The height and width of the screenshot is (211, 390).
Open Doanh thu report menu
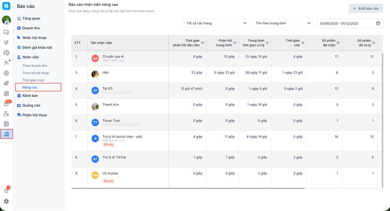[x=30, y=28]
